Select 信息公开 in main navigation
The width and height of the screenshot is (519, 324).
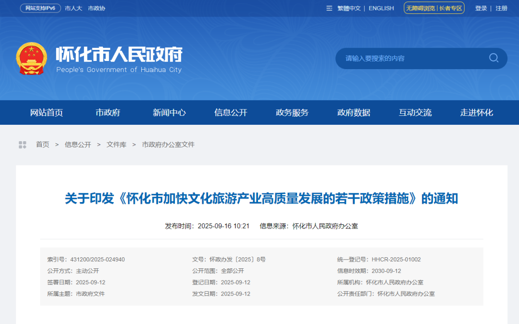231,113
